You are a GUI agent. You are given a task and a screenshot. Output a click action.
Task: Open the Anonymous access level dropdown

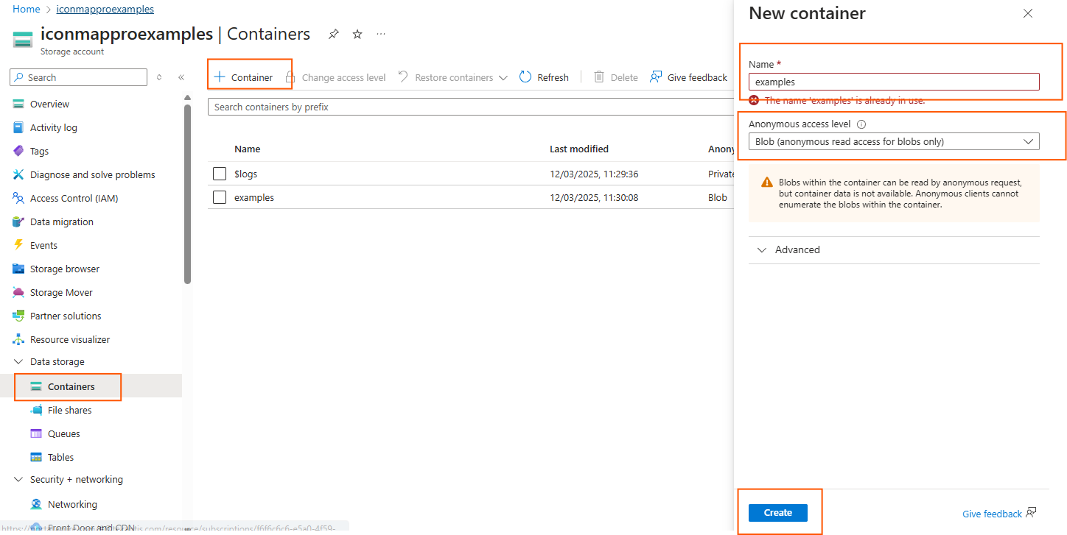(893, 141)
